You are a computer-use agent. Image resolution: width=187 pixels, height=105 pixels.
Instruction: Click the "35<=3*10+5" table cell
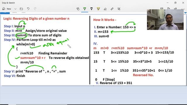(142, 62)
